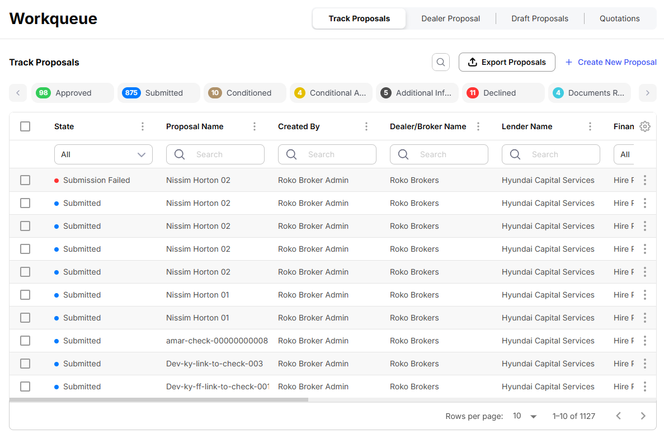
Task: Click Created By search field
Action: pyautogui.click(x=327, y=154)
